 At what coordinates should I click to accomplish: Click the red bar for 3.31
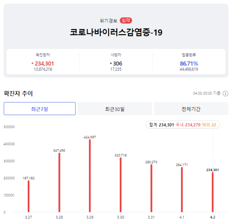pos(151,188)
